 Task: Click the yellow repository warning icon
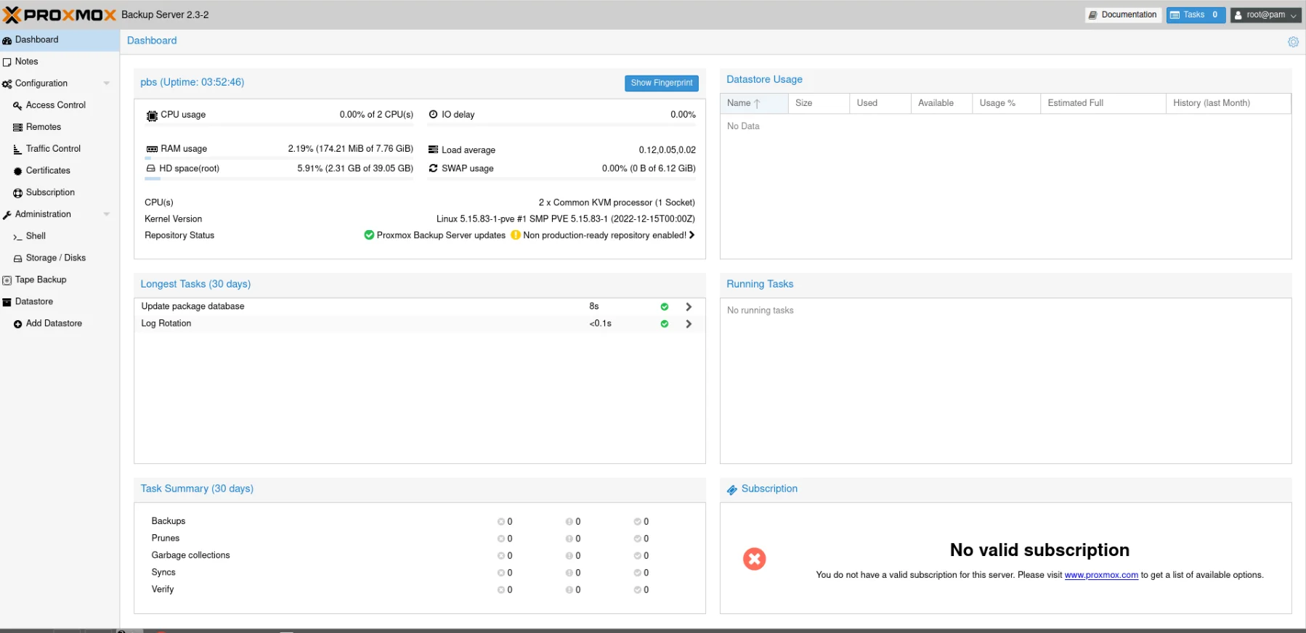point(516,235)
